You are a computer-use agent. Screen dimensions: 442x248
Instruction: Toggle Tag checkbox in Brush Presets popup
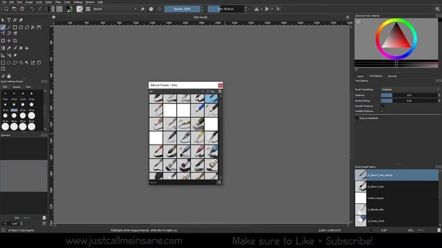pyautogui.click(x=208, y=92)
